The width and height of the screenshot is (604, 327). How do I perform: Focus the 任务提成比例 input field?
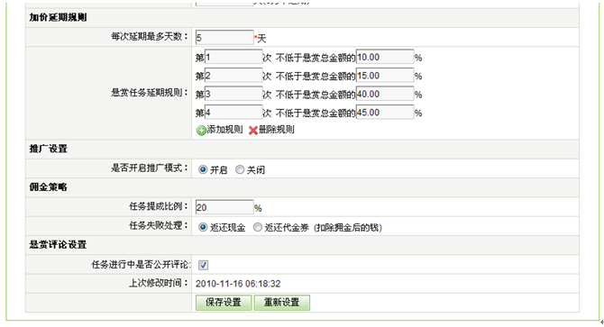tap(224, 207)
